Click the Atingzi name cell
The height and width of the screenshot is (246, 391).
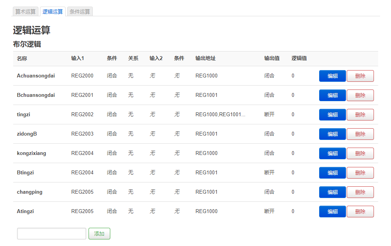(x=26, y=212)
